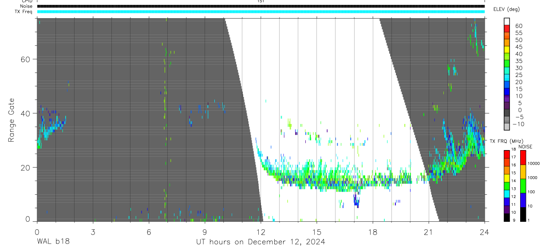The width and height of the screenshot is (545, 251).
Task: Pick the blue segment of the NOISE colorbar
Action: tap(523, 199)
